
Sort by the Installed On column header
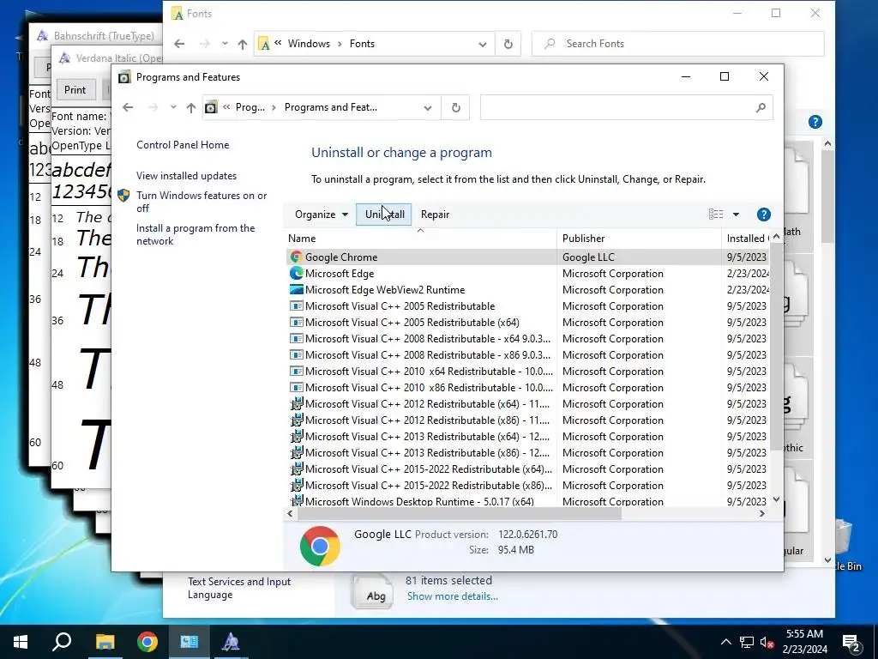pyautogui.click(x=747, y=239)
